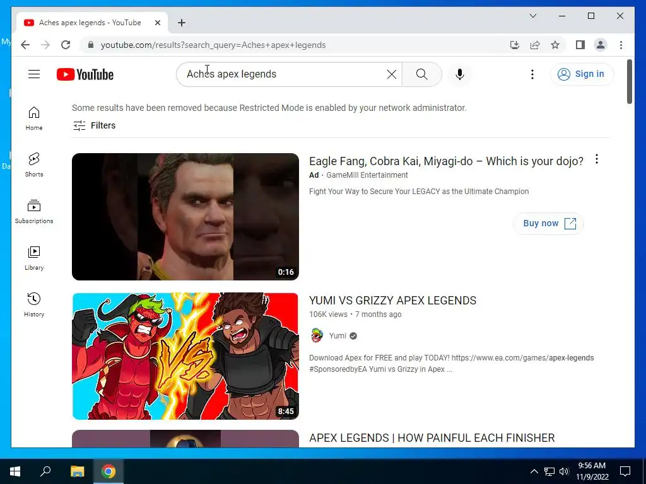Screen dimensions: 646x484
Task: Click the Buy now button
Action: [x=548, y=224]
